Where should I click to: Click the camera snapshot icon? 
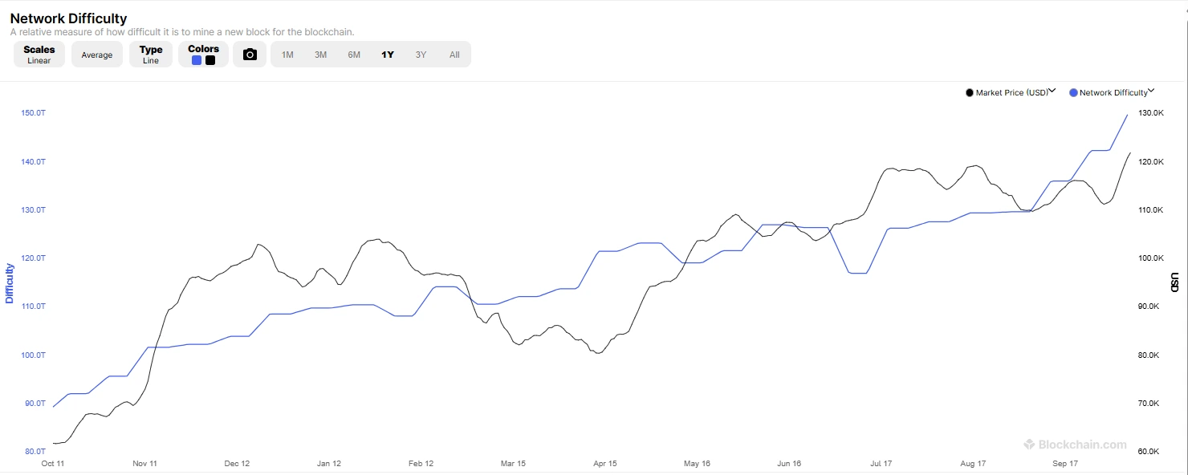[250, 55]
